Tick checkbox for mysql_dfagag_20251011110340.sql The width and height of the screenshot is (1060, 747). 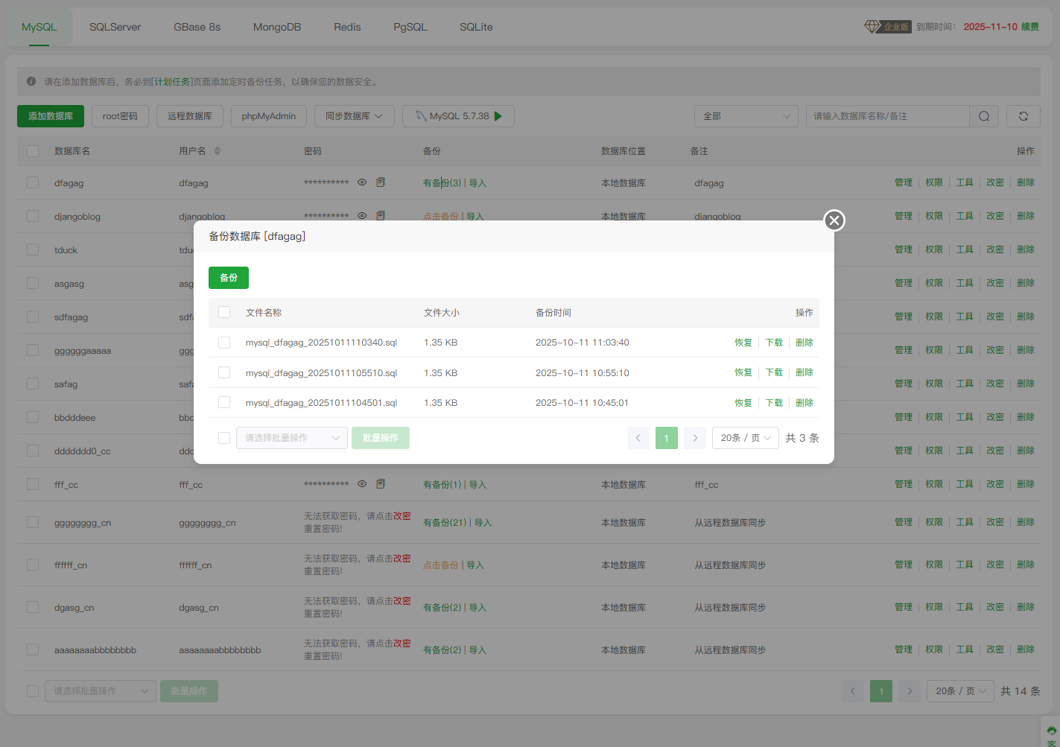224,343
